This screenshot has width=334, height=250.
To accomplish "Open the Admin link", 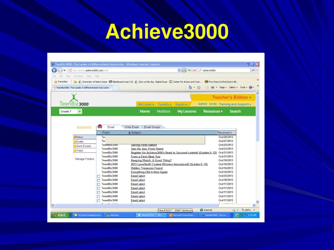I will 202,104.
